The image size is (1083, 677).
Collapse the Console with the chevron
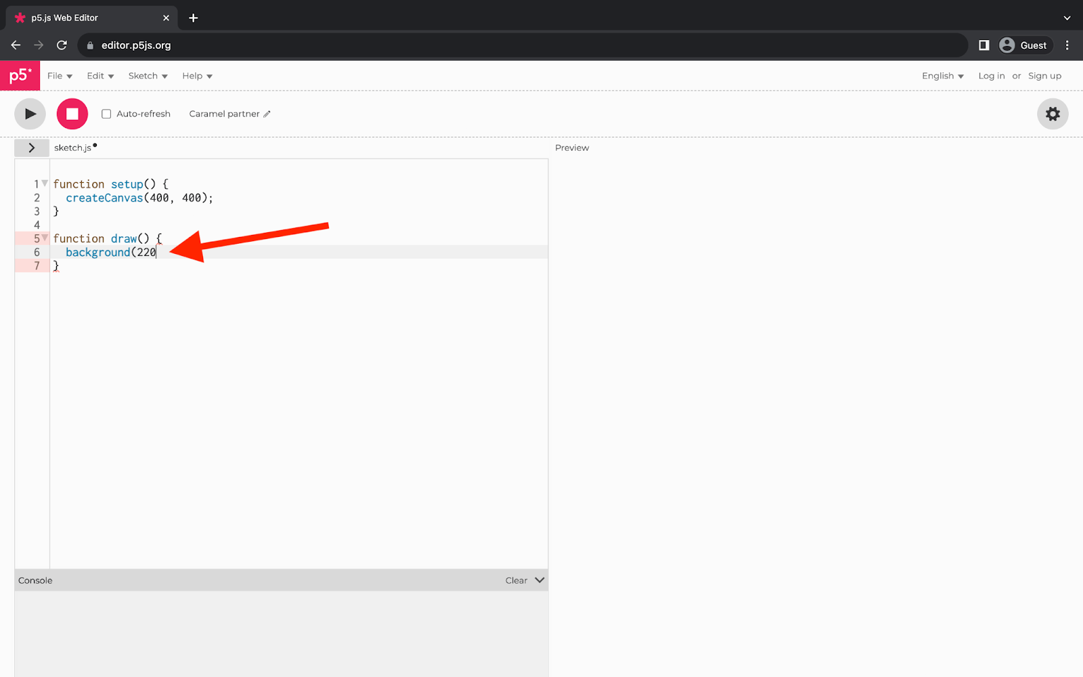point(539,580)
